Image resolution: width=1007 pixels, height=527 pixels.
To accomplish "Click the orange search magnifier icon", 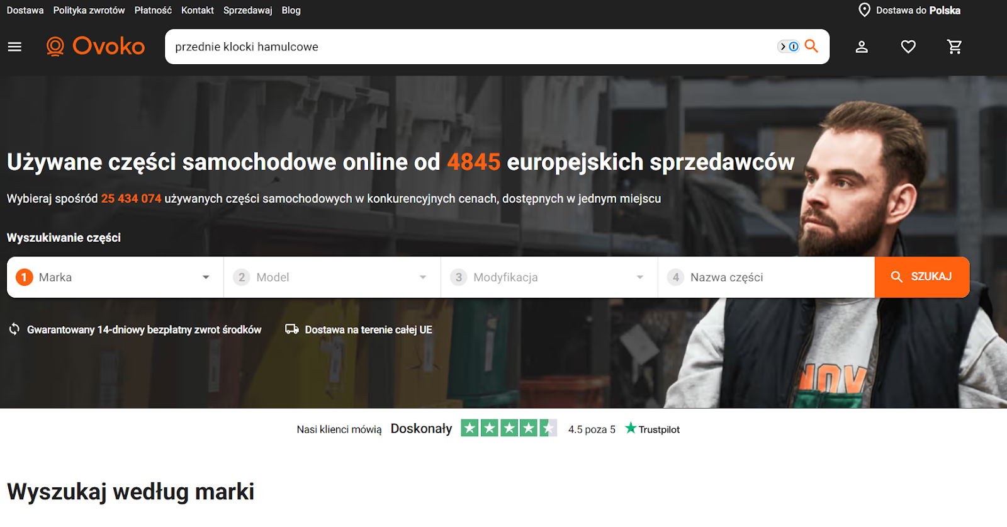I will pos(811,46).
